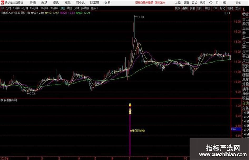Select the 30分钟 period tab
The image size is (249, 160).
coord(44,8)
